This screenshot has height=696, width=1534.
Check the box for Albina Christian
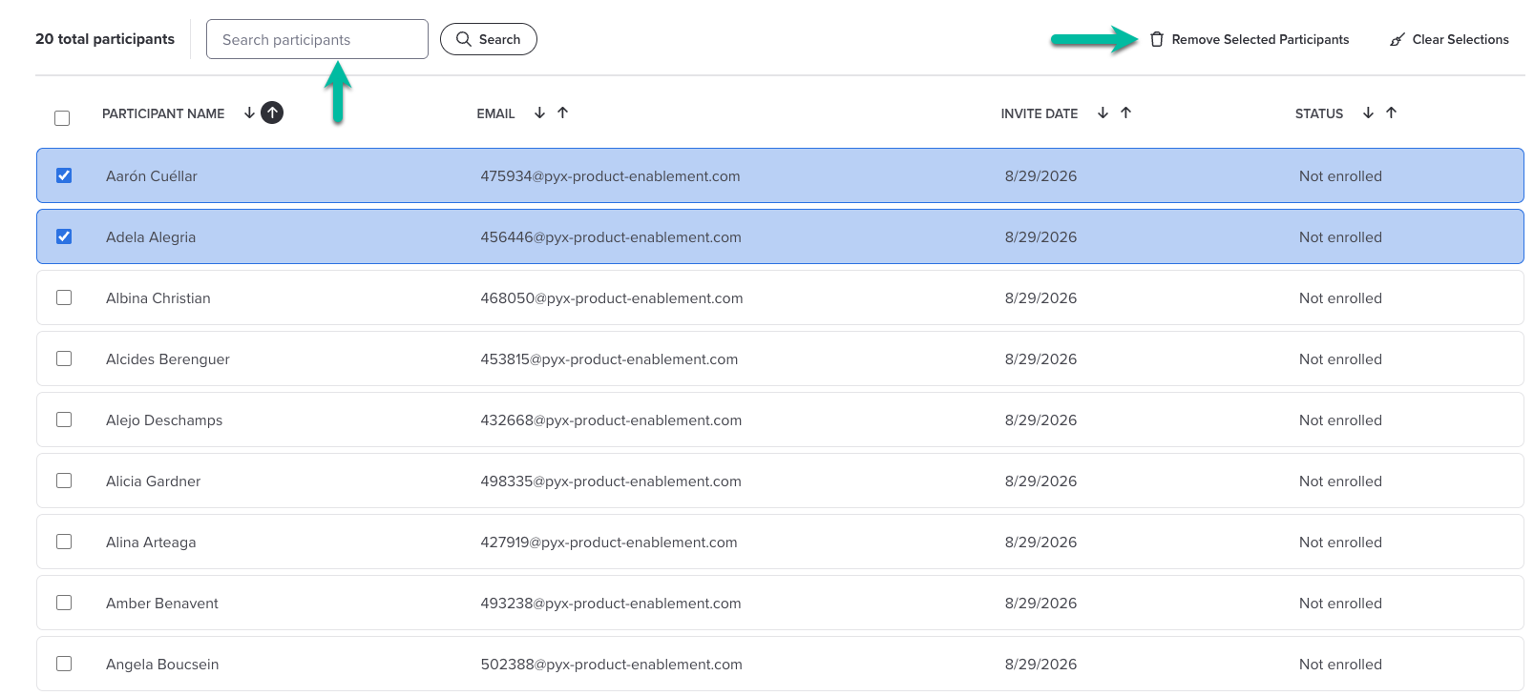coord(64,297)
